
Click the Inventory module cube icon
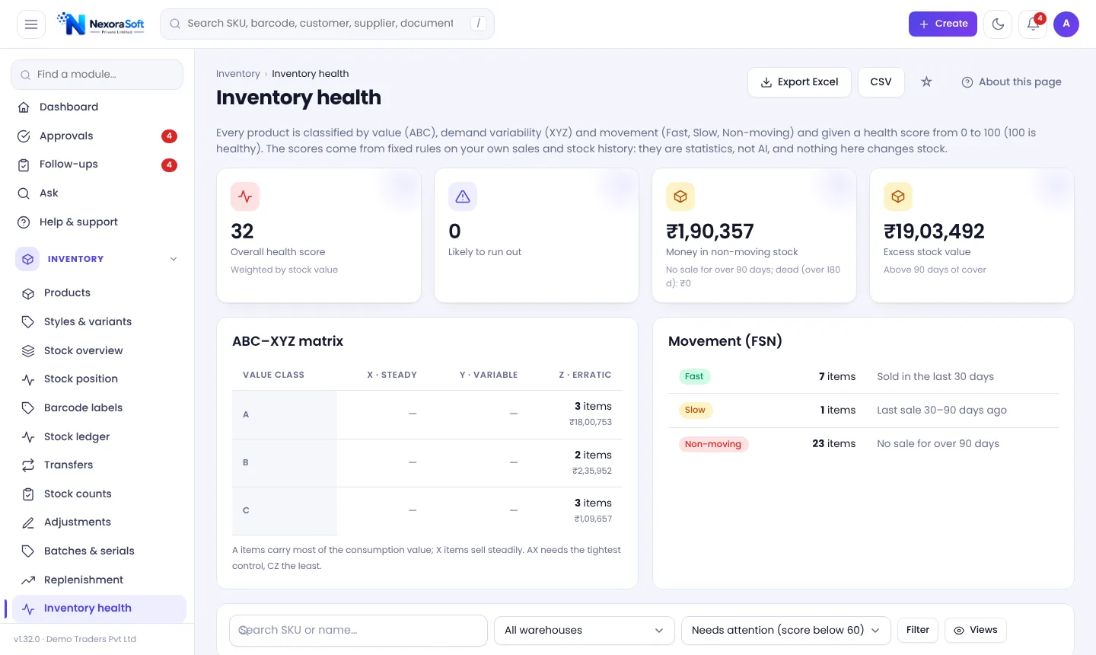click(x=28, y=259)
